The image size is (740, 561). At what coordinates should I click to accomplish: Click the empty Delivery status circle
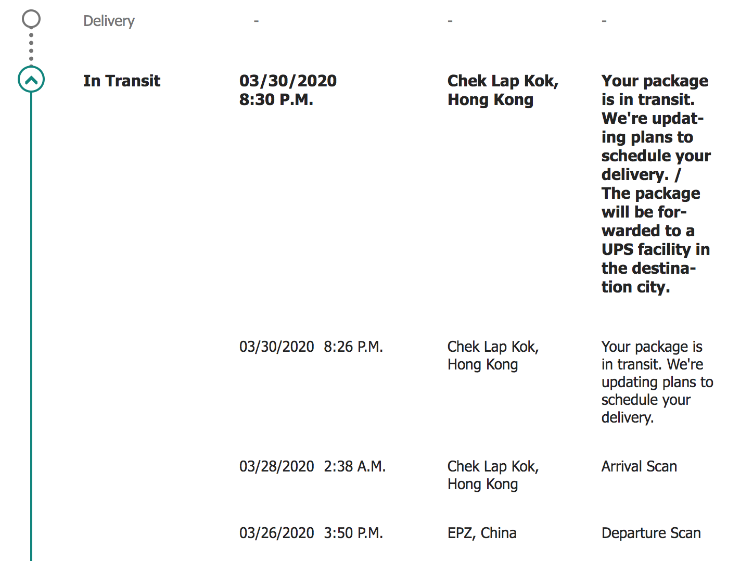(31, 19)
